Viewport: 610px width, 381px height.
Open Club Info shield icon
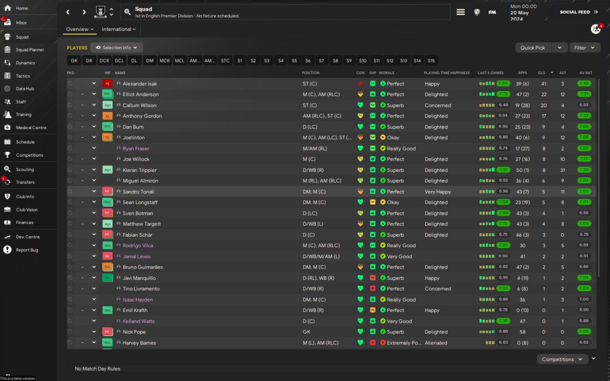tap(7, 196)
